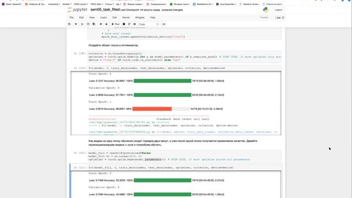Expand the Interesting bookmarks folder
The image size is (352, 198).
tap(54, 4)
